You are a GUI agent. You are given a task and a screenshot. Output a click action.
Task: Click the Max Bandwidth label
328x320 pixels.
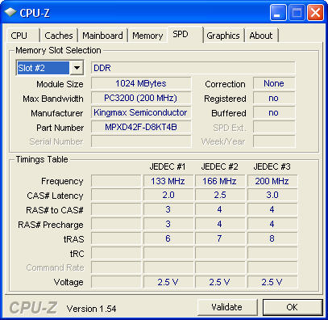click(x=53, y=99)
